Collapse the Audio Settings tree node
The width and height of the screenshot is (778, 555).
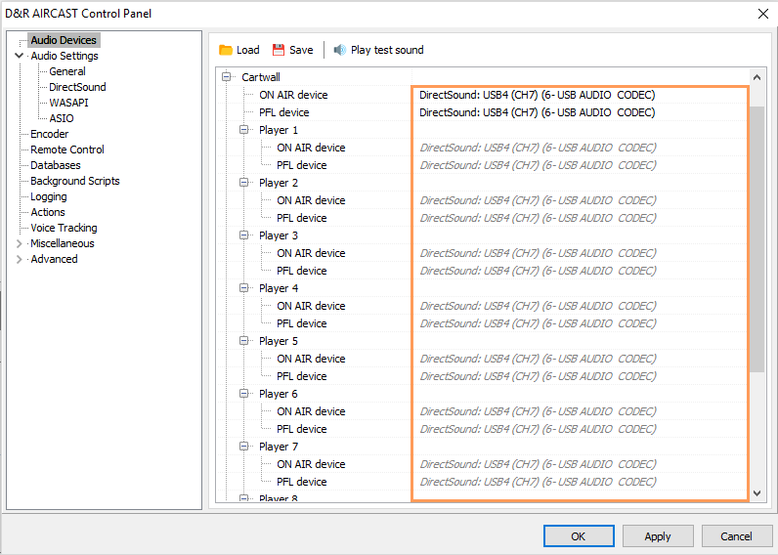(20, 56)
